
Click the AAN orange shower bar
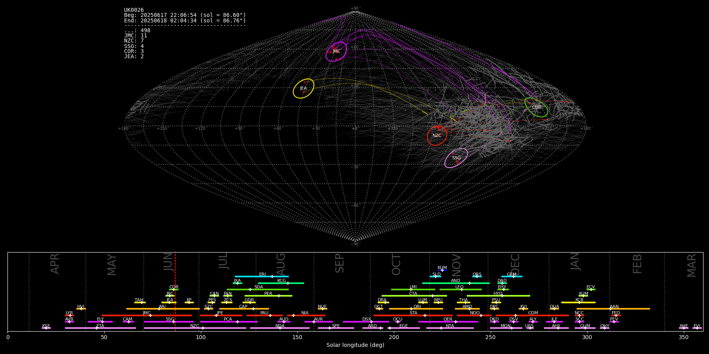(x=613, y=309)
